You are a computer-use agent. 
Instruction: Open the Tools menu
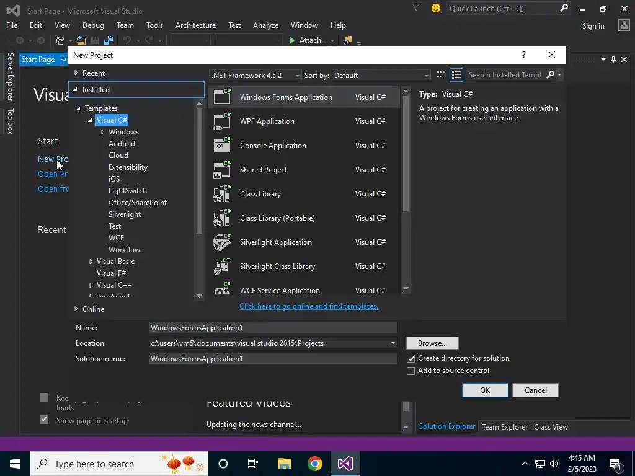point(154,25)
